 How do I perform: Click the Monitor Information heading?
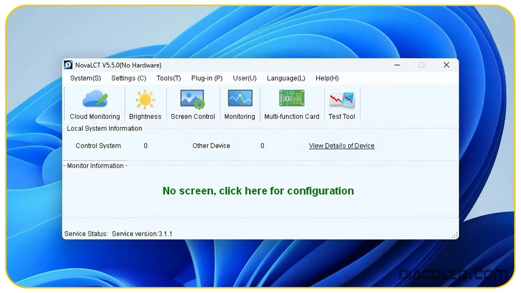95,166
